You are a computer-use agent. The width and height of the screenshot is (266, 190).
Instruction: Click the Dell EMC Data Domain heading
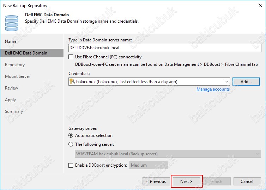(47, 15)
